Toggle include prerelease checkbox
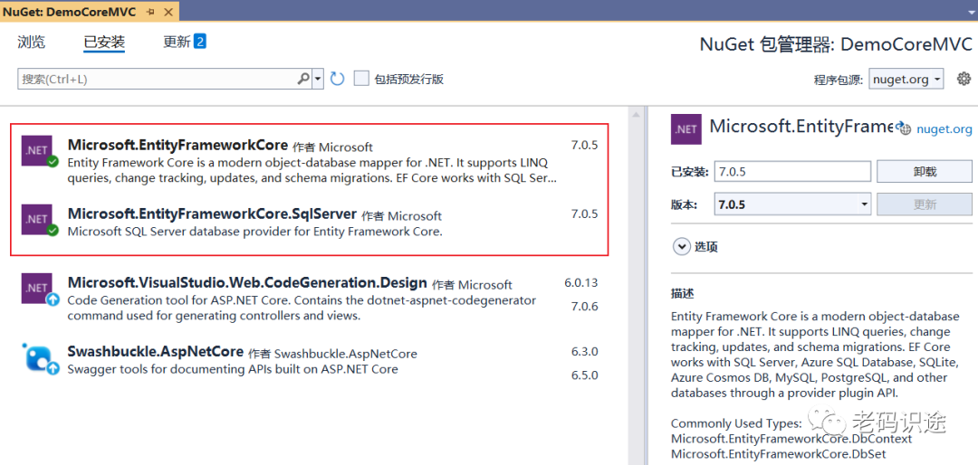 (x=361, y=79)
